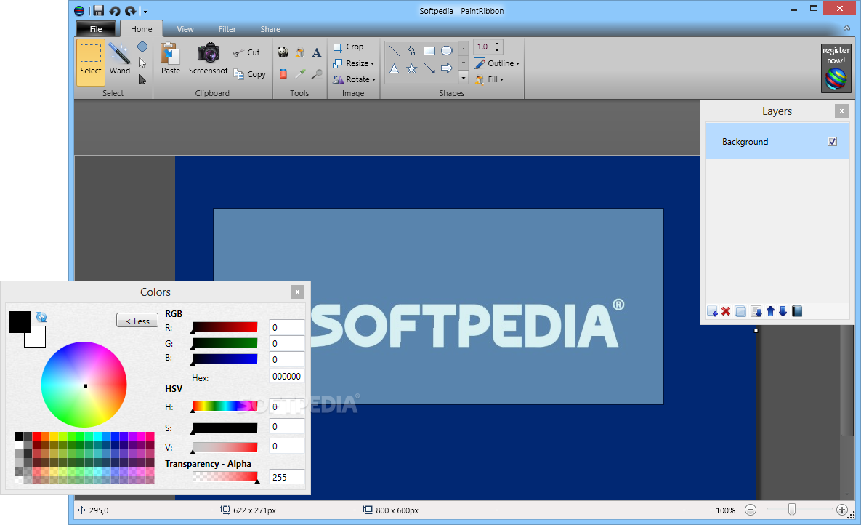Open quick access toolbar customize arrow

click(145, 10)
